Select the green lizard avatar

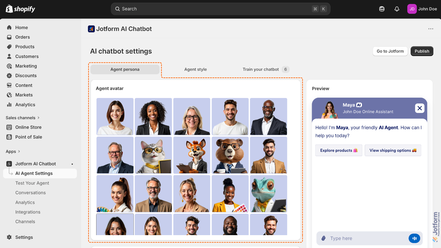click(x=268, y=194)
